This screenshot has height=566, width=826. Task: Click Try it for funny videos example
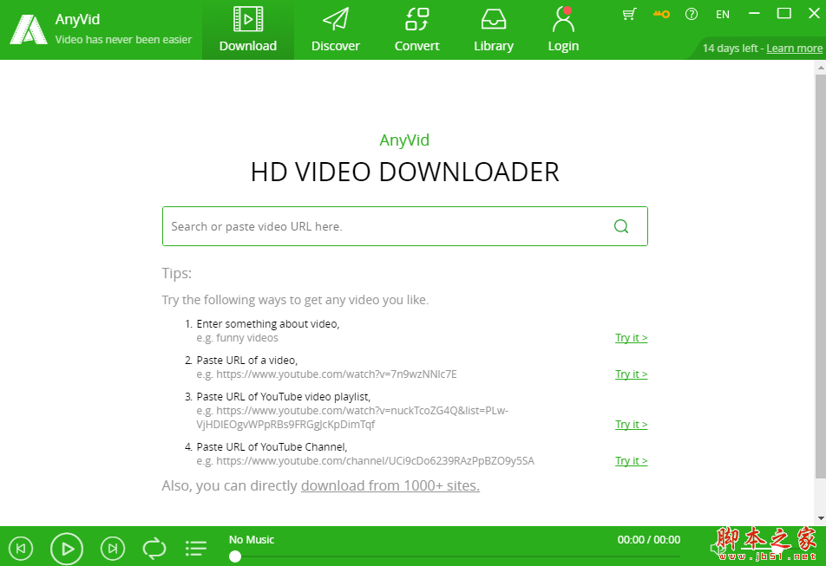tap(632, 338)
